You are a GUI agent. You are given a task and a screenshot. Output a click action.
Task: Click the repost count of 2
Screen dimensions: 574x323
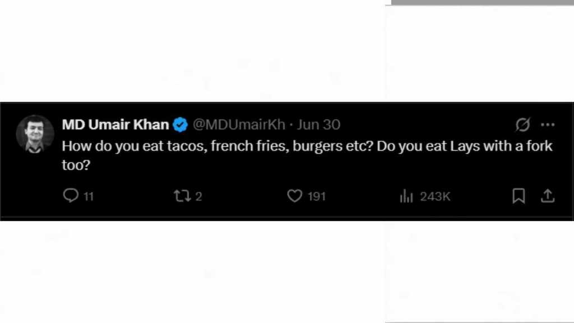pyautogui.click(x=198, y=196)
